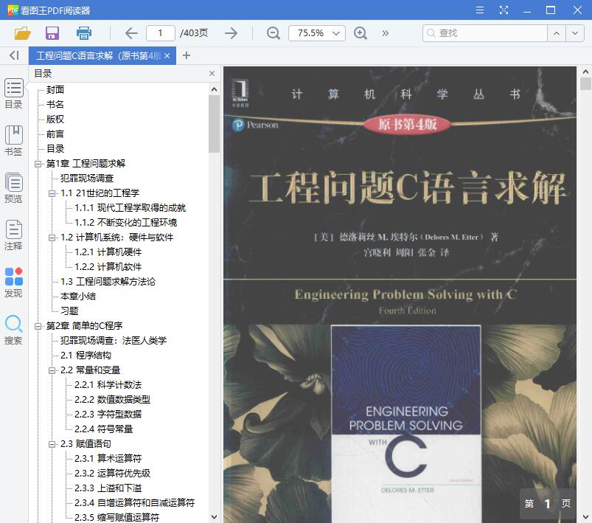Zoom in with the plus magnifier
This screenshot has width=592, height=523.
coord(361,33)
